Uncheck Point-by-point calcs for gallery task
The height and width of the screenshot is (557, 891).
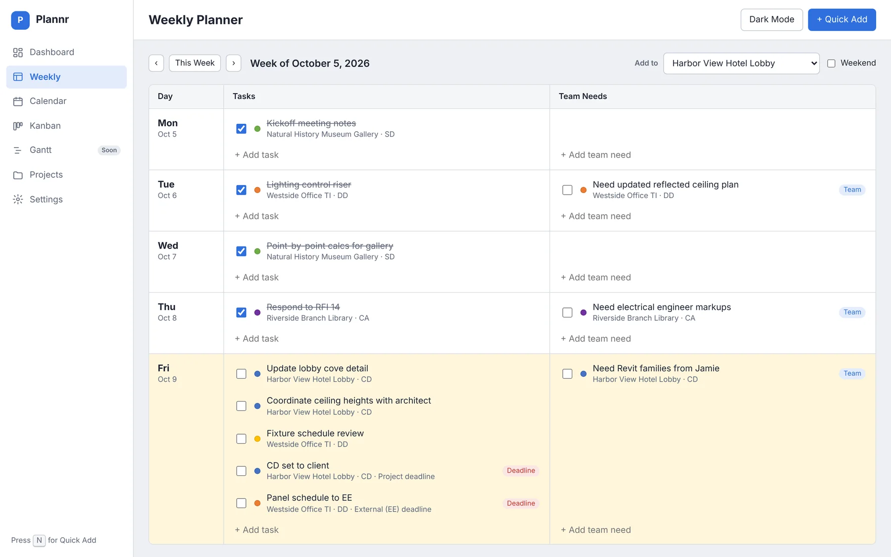point(241,252)
